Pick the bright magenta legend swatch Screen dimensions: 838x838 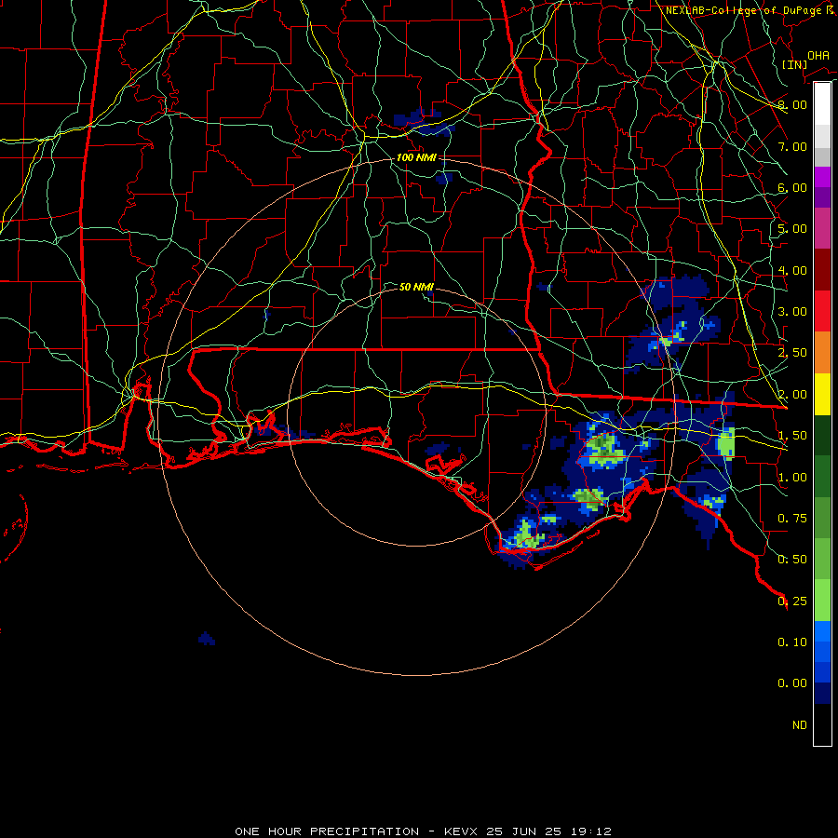[822, 177]
